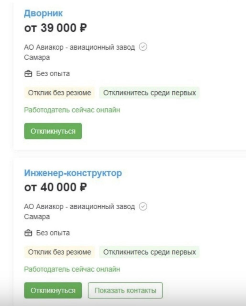Click Откликнуться button for Инженер-конструктор vacancy
Screen dimensions: 246x306
click(53, 290)
